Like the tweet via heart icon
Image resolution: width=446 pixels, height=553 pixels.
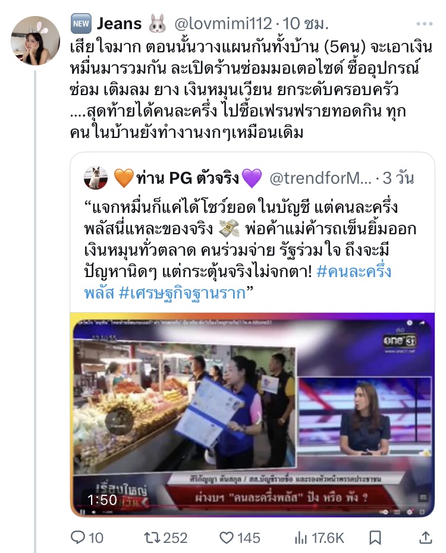point(227,538)
